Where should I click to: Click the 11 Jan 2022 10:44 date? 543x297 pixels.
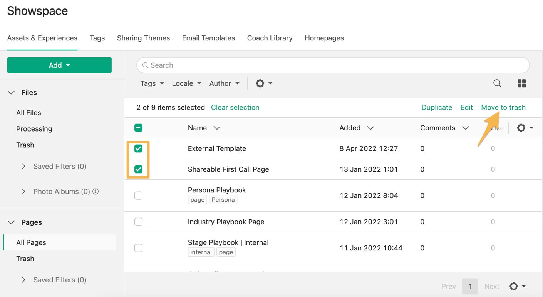(x=371, y=248)
